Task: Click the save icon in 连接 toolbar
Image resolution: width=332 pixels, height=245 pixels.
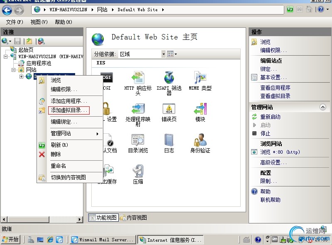Action: 17,41
